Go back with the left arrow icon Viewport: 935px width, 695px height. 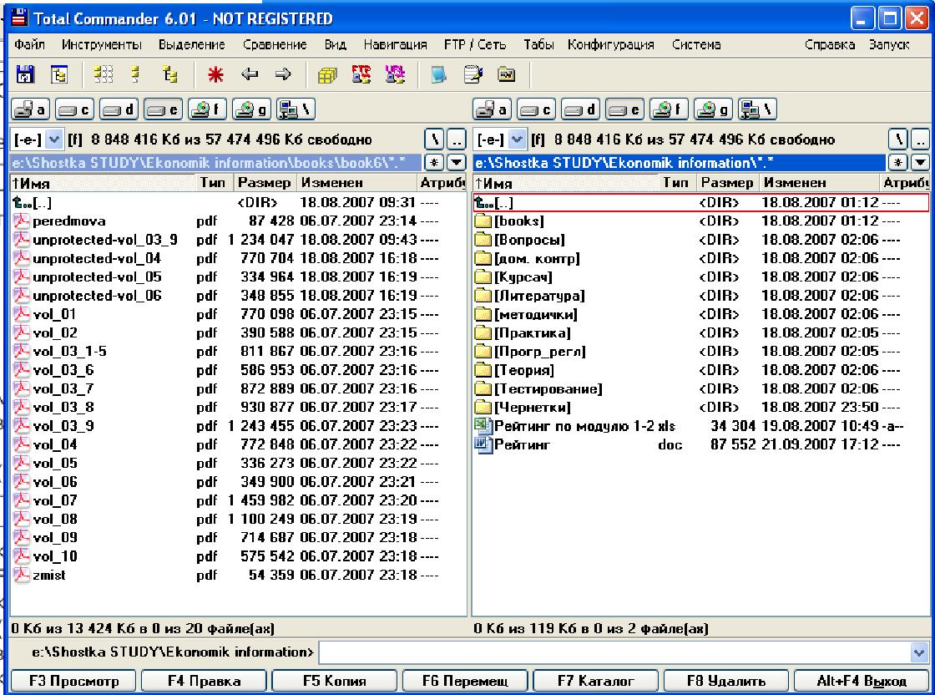(x=250, y=74)
